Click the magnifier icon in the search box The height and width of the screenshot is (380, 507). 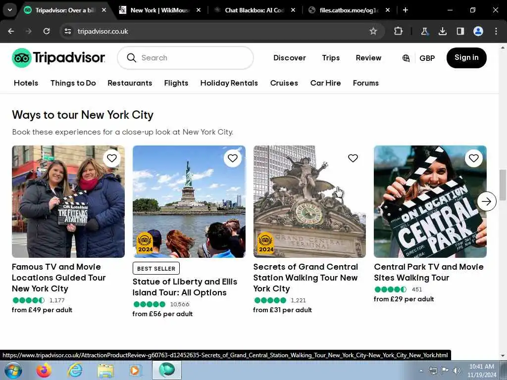coord(131,58)
